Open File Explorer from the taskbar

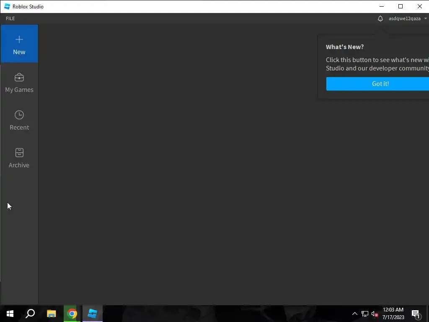(51, 314)
